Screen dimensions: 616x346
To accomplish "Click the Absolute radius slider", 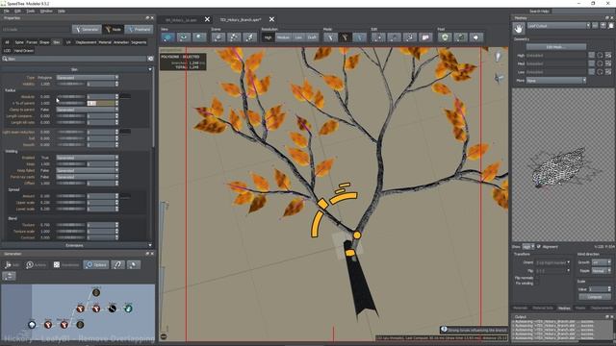I will click(71, 96).
